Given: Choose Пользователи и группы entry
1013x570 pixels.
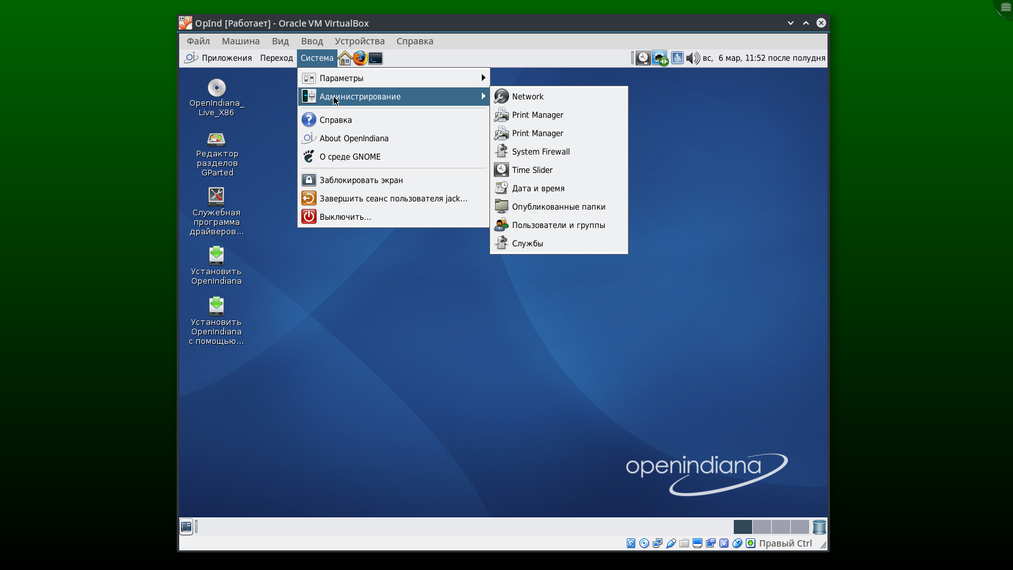Looking at the screenshot, I should tap(558, 225).
